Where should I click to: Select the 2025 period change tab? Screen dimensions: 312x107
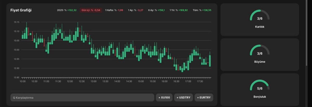(67, 10)
